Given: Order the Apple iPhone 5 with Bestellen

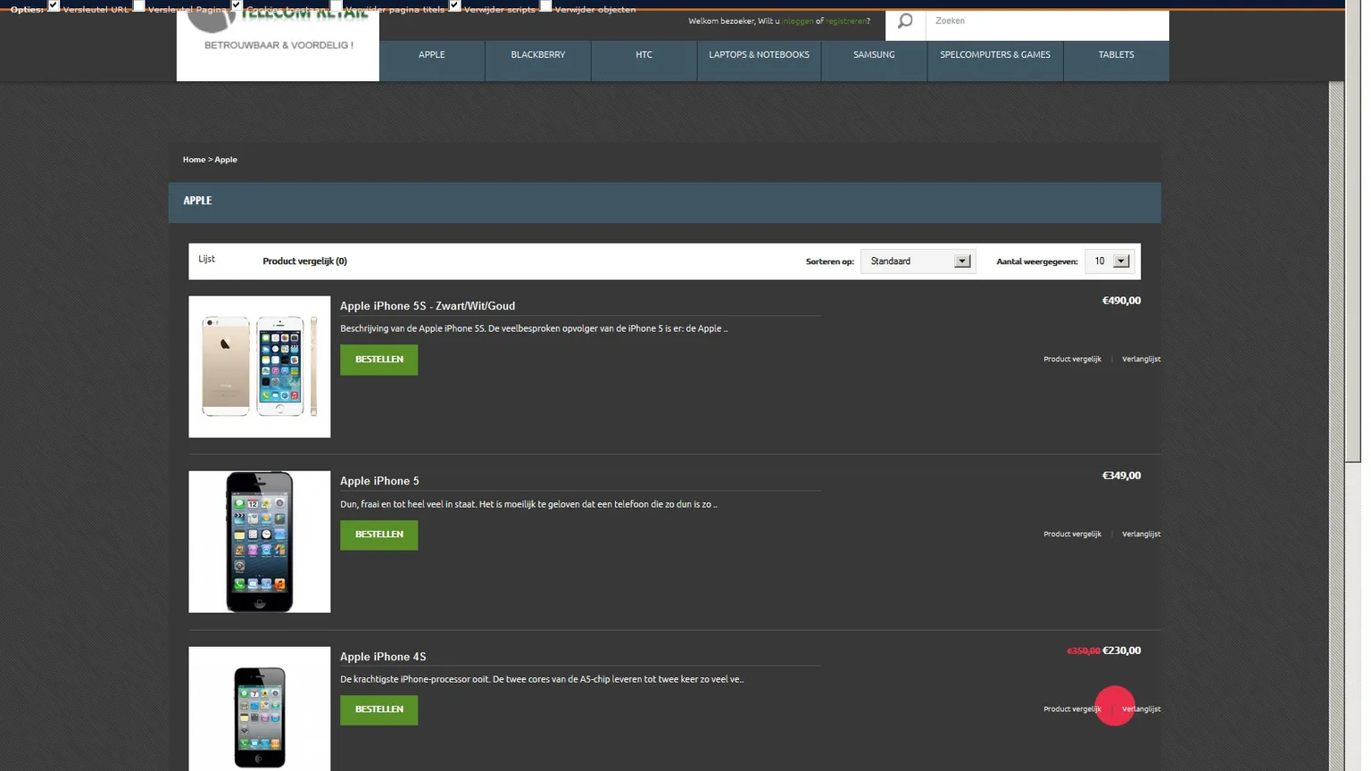Looking at the screenshot, I should tap(378, 535).
